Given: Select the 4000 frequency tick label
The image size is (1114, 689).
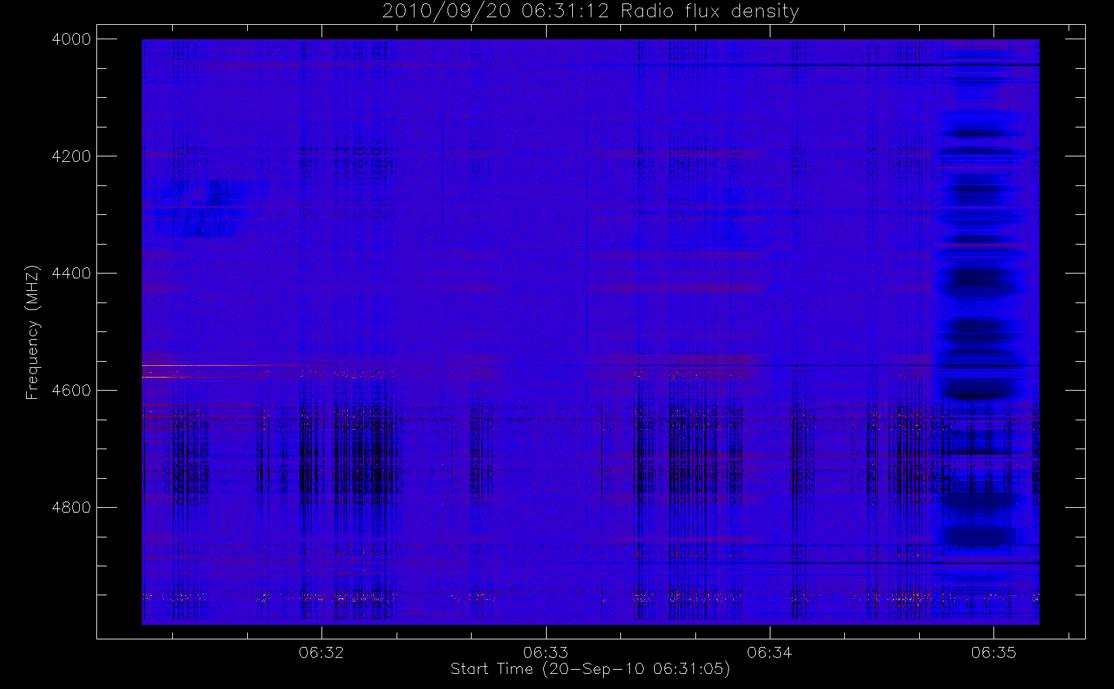Looking at the screenshot, I should (72, 39).
